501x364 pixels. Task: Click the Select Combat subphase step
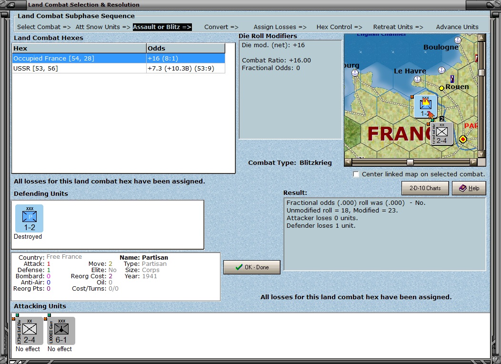pos(44,27)
